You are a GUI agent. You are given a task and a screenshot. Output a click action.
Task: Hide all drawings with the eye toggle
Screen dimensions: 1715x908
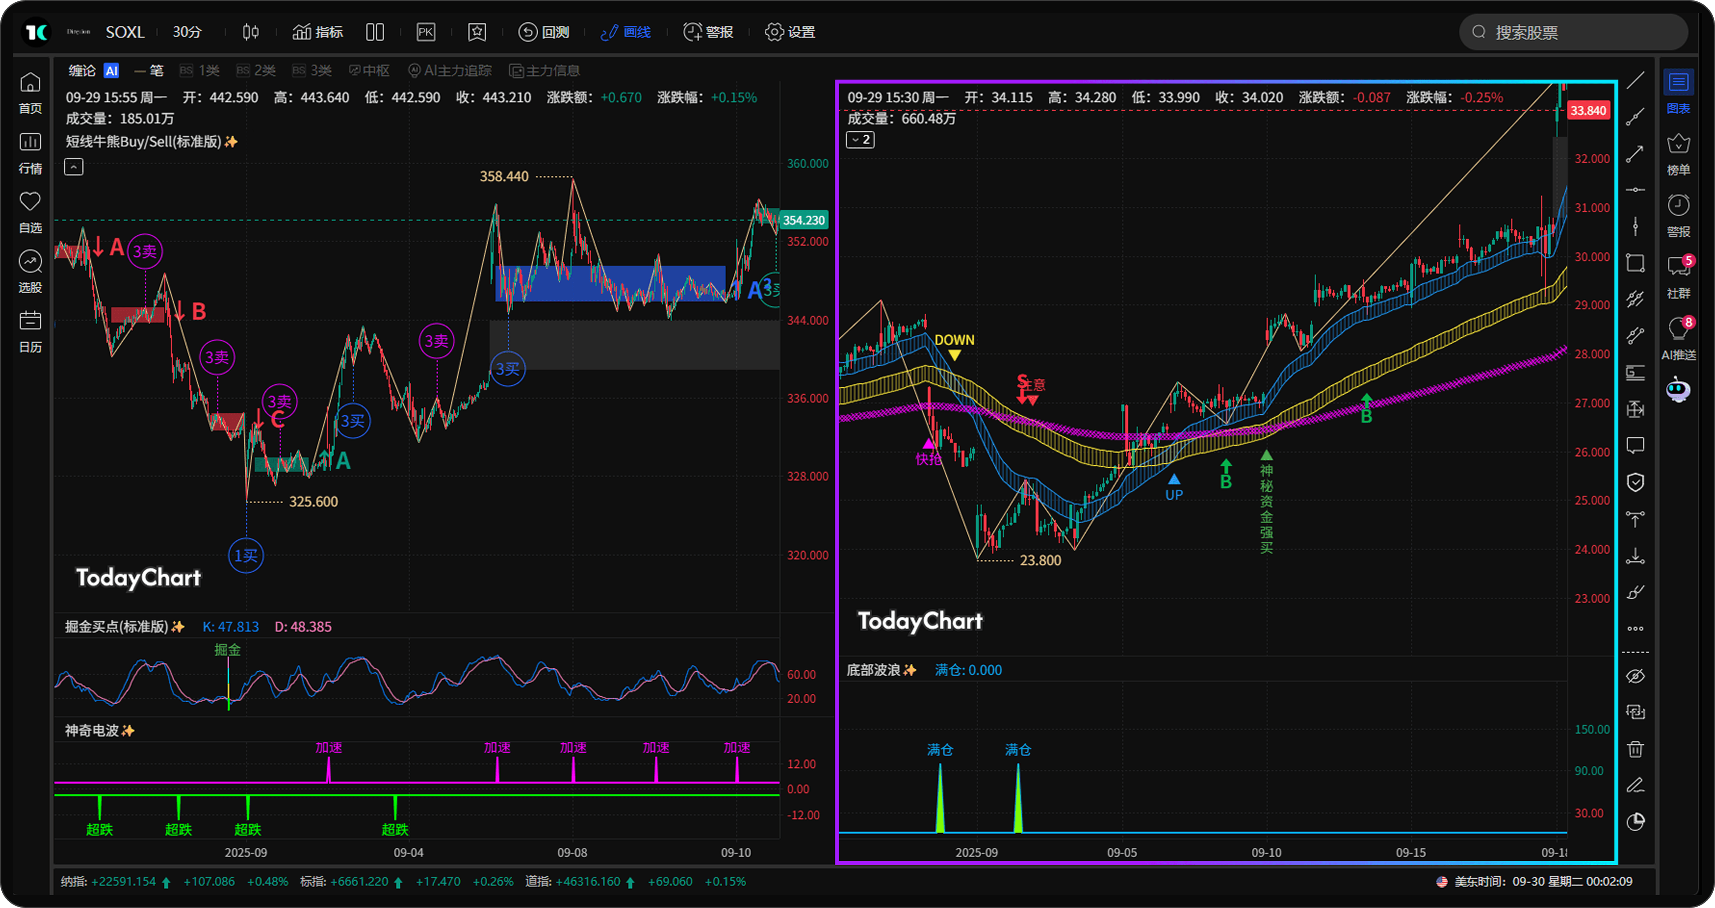click(x=1636, y=676)
